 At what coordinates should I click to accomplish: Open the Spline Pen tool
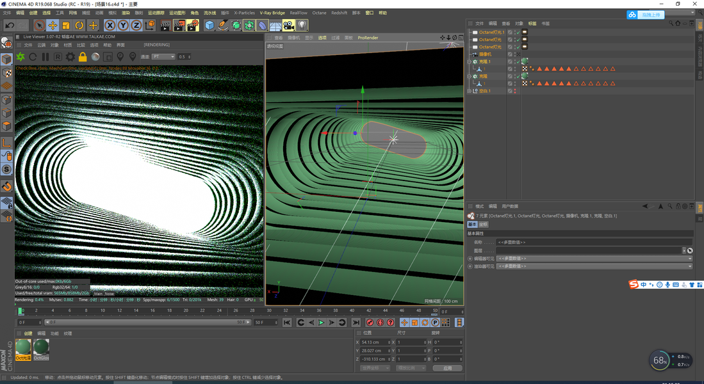pos(223,26)
